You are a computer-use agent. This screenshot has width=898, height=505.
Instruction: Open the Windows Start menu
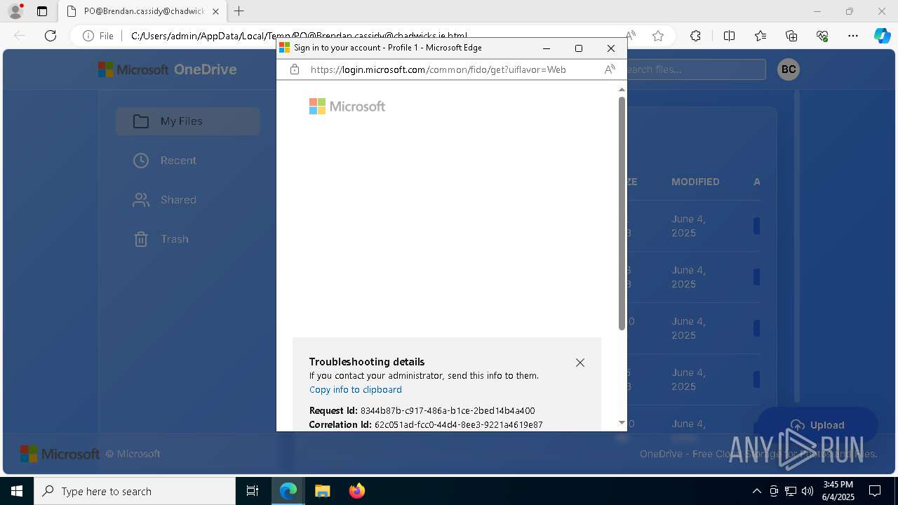[x=17, y=491]
